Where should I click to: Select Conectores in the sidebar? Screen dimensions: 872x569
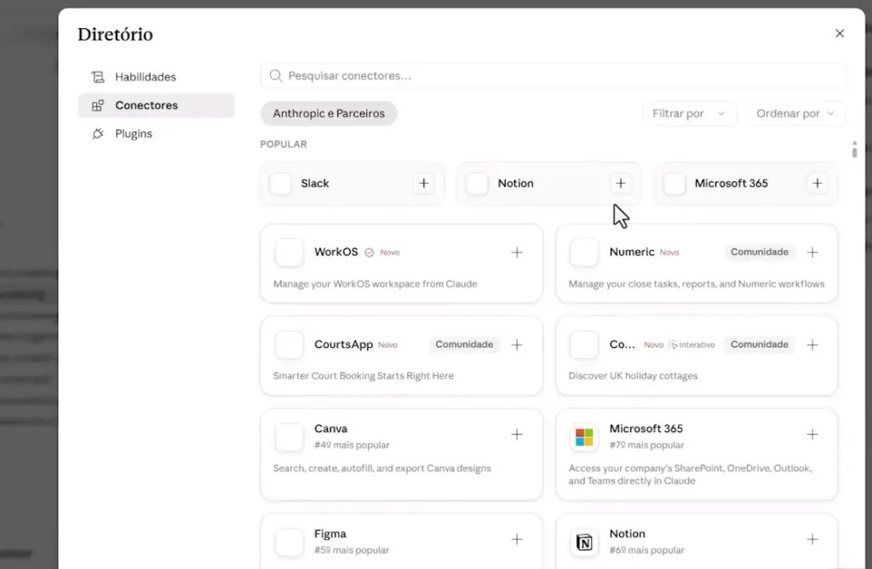pyautogui.click(x=157, y=105)
